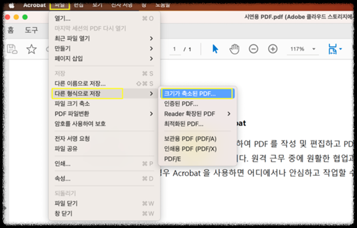Choose 암호를 사용하여 보호

click(x=104, y=124)
